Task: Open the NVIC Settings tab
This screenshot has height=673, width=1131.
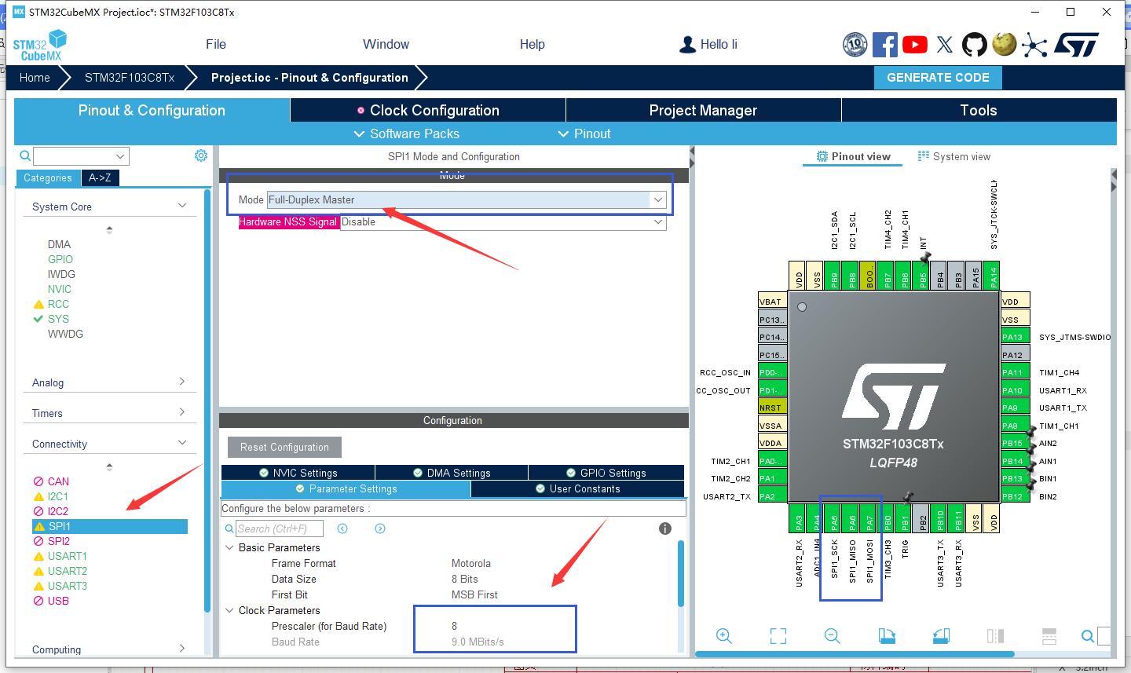Action: (298, 473)
